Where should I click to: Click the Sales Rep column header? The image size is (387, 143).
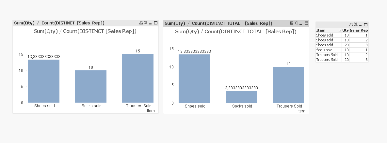tap(359, 30)
